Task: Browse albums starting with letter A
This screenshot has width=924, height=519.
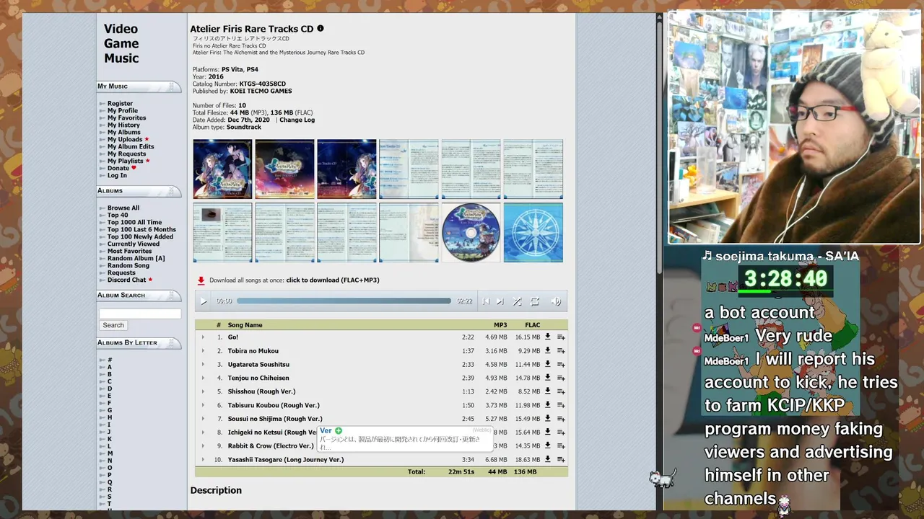Action: [x=110, y=367]
